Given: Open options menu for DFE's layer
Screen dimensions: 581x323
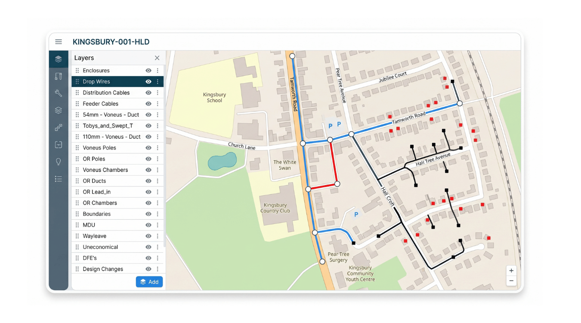Looking at the screenshot, I should click(158, 258).
